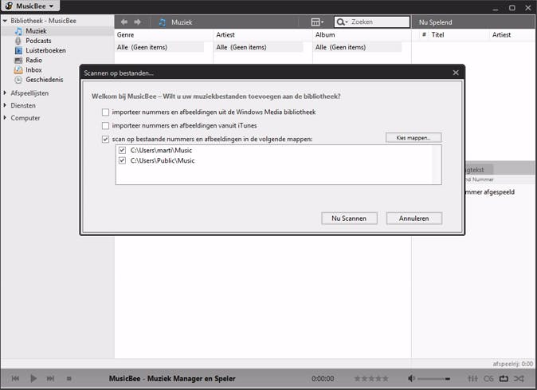
Task: Click the MusicBee - Muziek Manager en Speler title
Action: pos(172,378)
